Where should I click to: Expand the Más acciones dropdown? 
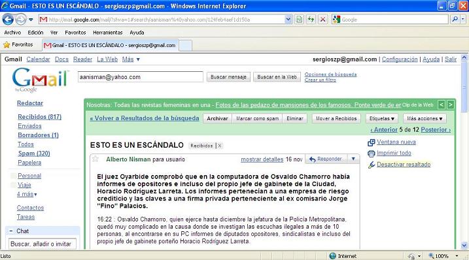click(425, 119)
